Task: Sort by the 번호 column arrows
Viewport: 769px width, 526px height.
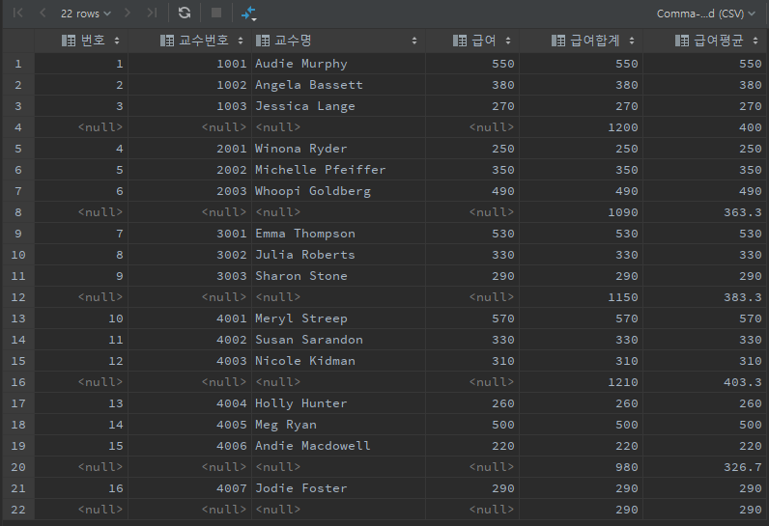Action: tap(117, 41)
